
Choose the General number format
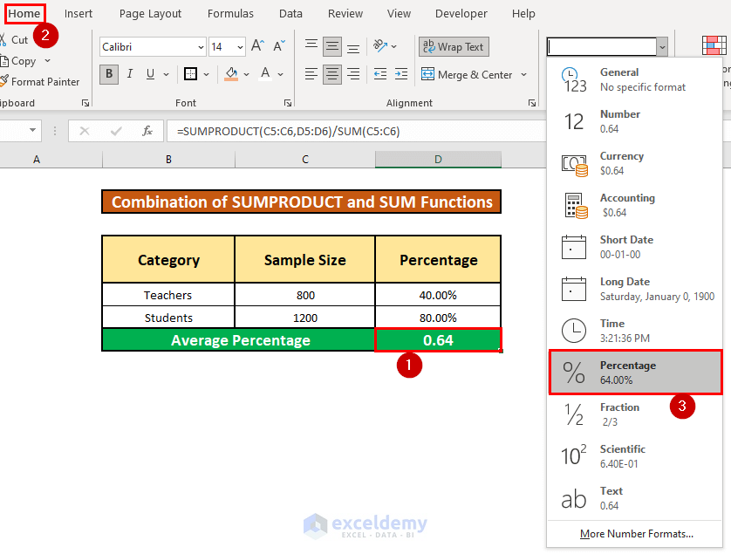[634, 79]
